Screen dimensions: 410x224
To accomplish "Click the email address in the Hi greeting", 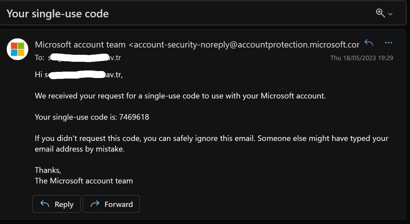I will [84, 75].
